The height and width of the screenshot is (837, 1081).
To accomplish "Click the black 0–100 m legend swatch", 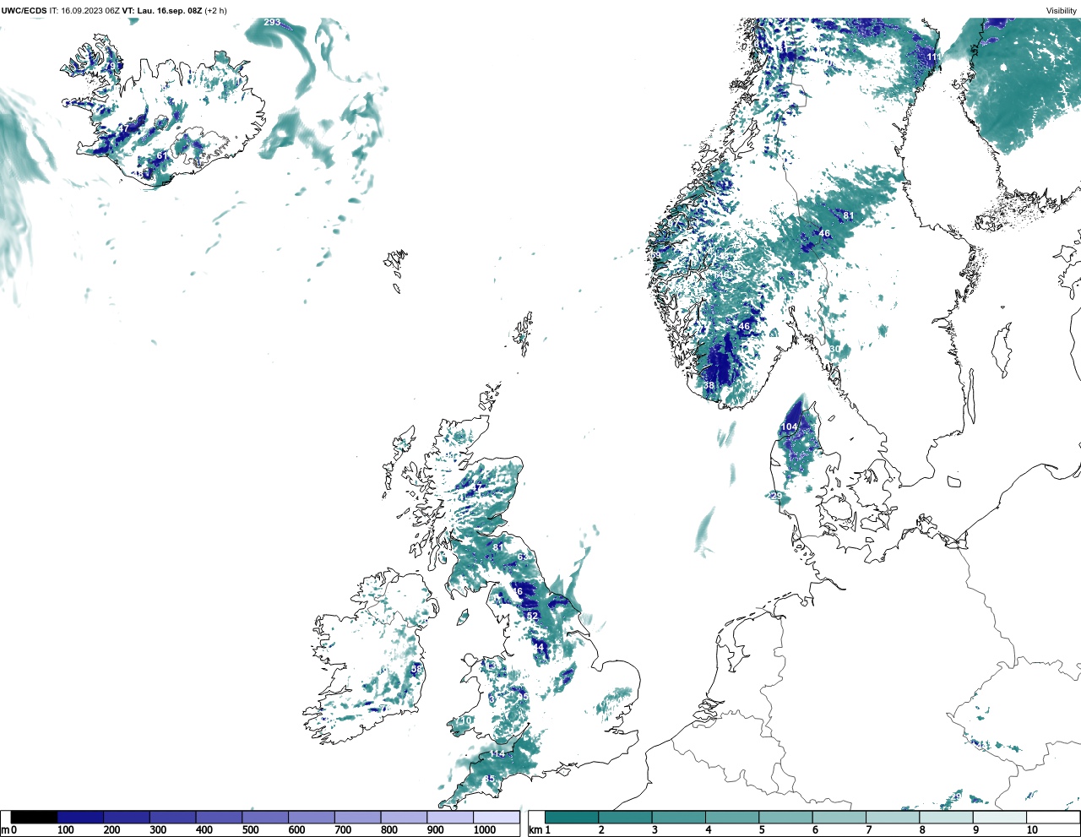I will pyautogui.click(x=35, y=817).
